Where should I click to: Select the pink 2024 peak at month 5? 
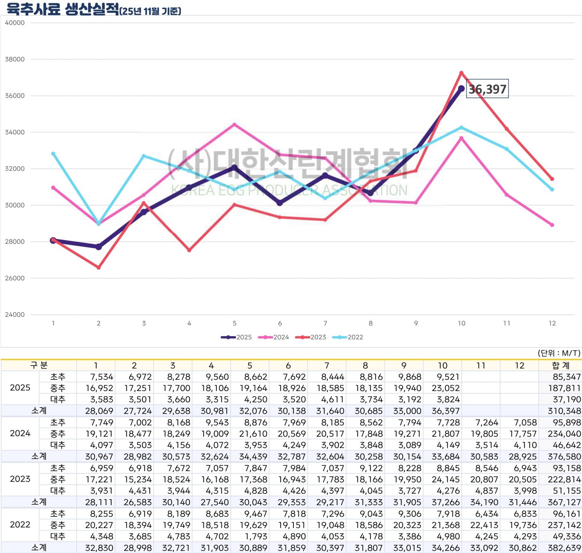(x=234, y=125)
